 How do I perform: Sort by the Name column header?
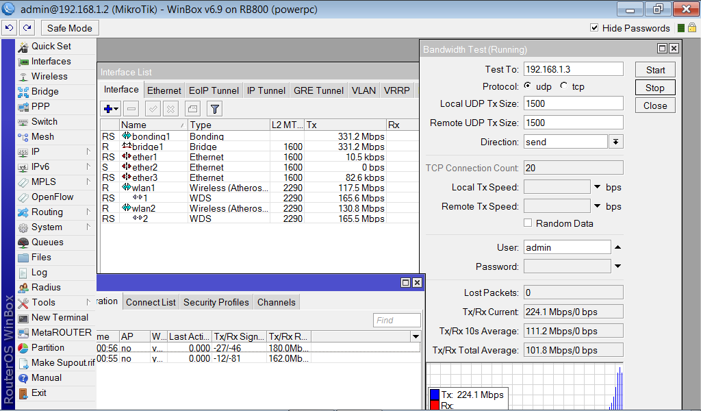(153, 125)
